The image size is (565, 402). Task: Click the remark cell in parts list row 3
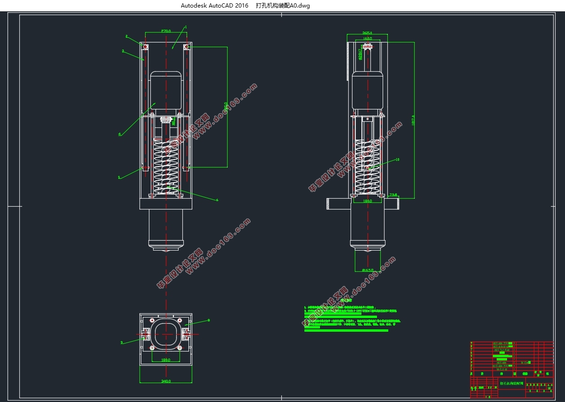(x=525, y=362)
